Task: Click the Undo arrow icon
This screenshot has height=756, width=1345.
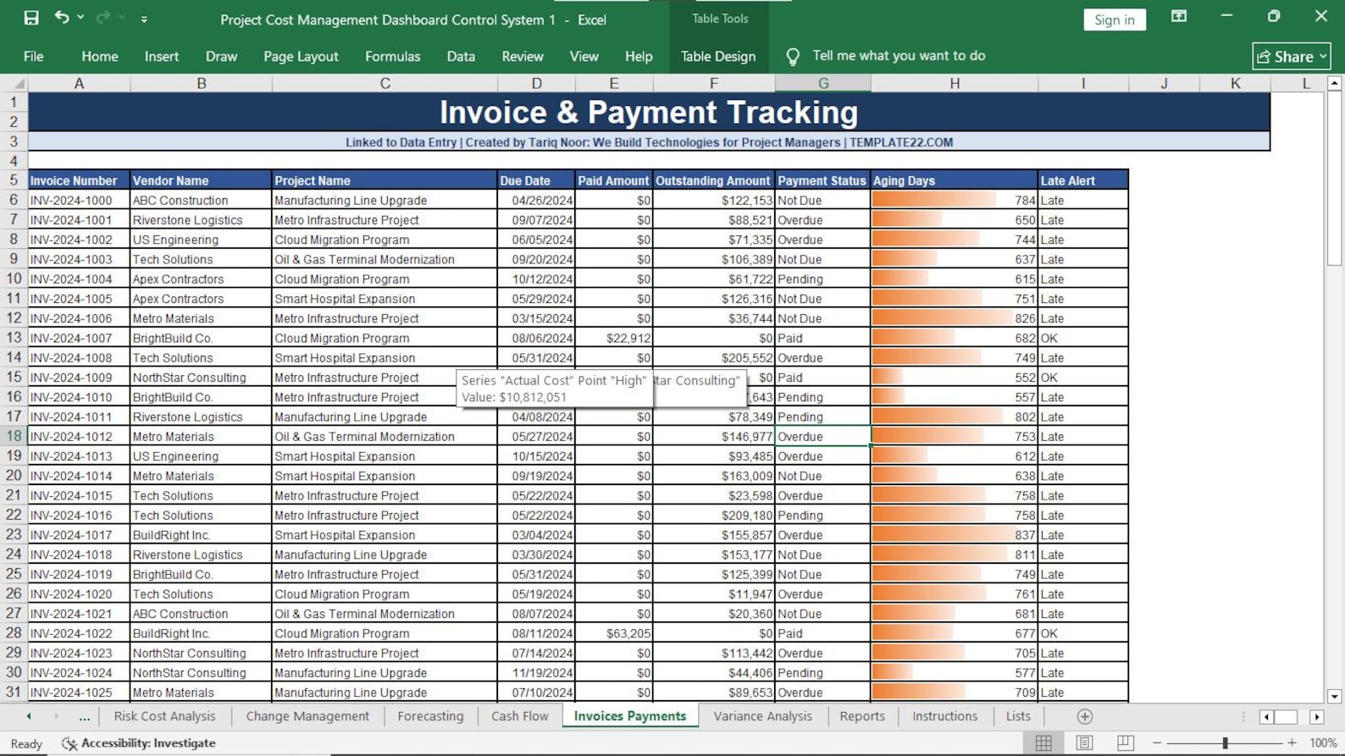Action: 62,18
